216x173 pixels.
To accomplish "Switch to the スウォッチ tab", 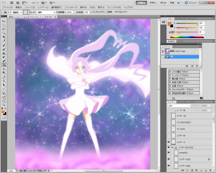I will 180,19.
